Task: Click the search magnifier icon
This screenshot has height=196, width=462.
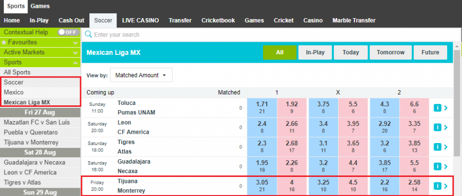Action: 88,34
